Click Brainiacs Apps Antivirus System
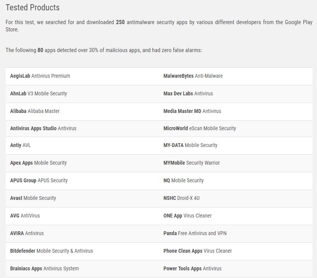 pyautogui.click(x=44, y=268)
